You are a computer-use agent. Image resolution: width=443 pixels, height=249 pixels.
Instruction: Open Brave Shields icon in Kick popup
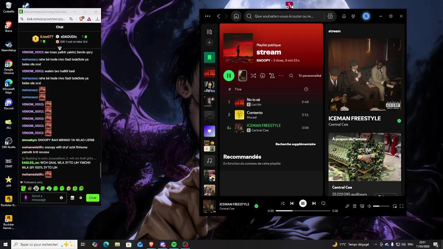(x=81, y=19)
